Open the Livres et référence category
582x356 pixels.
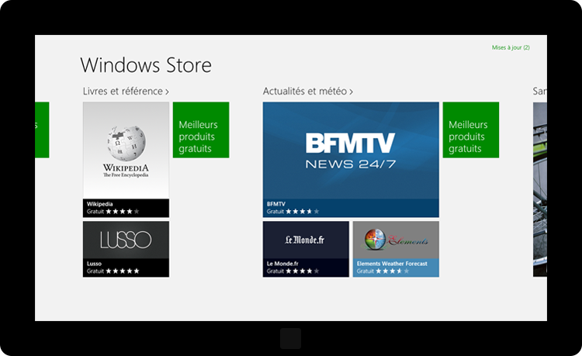(x=123, y=92)
